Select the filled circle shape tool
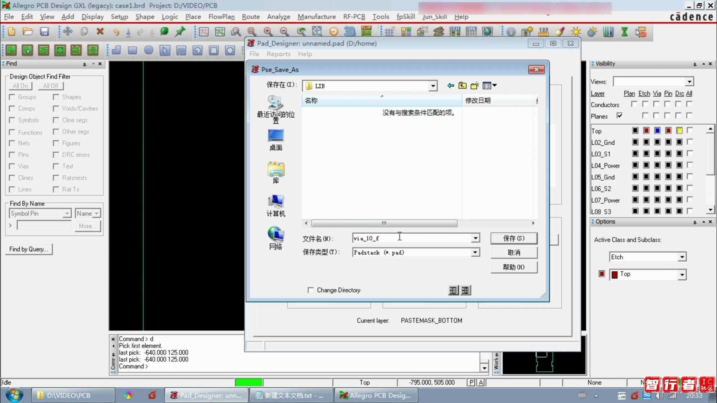Viewport: 717px width, 403px height. [149, 50]
